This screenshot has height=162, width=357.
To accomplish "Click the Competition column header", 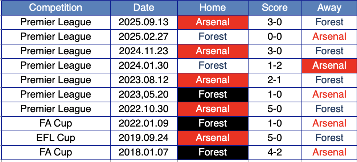I will pyautogui.click(x=56, y=8).
